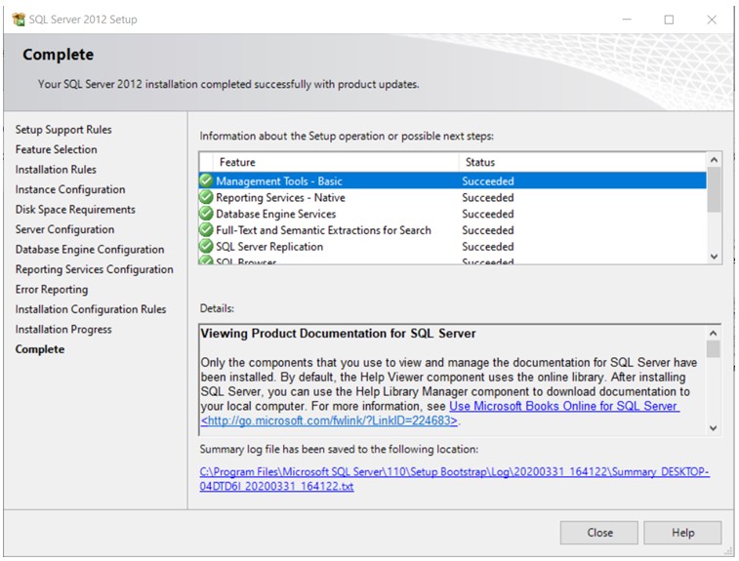739x561 pixels.
Task: Click Disk Space Requirements step
Action: click(x=75, y=209)
